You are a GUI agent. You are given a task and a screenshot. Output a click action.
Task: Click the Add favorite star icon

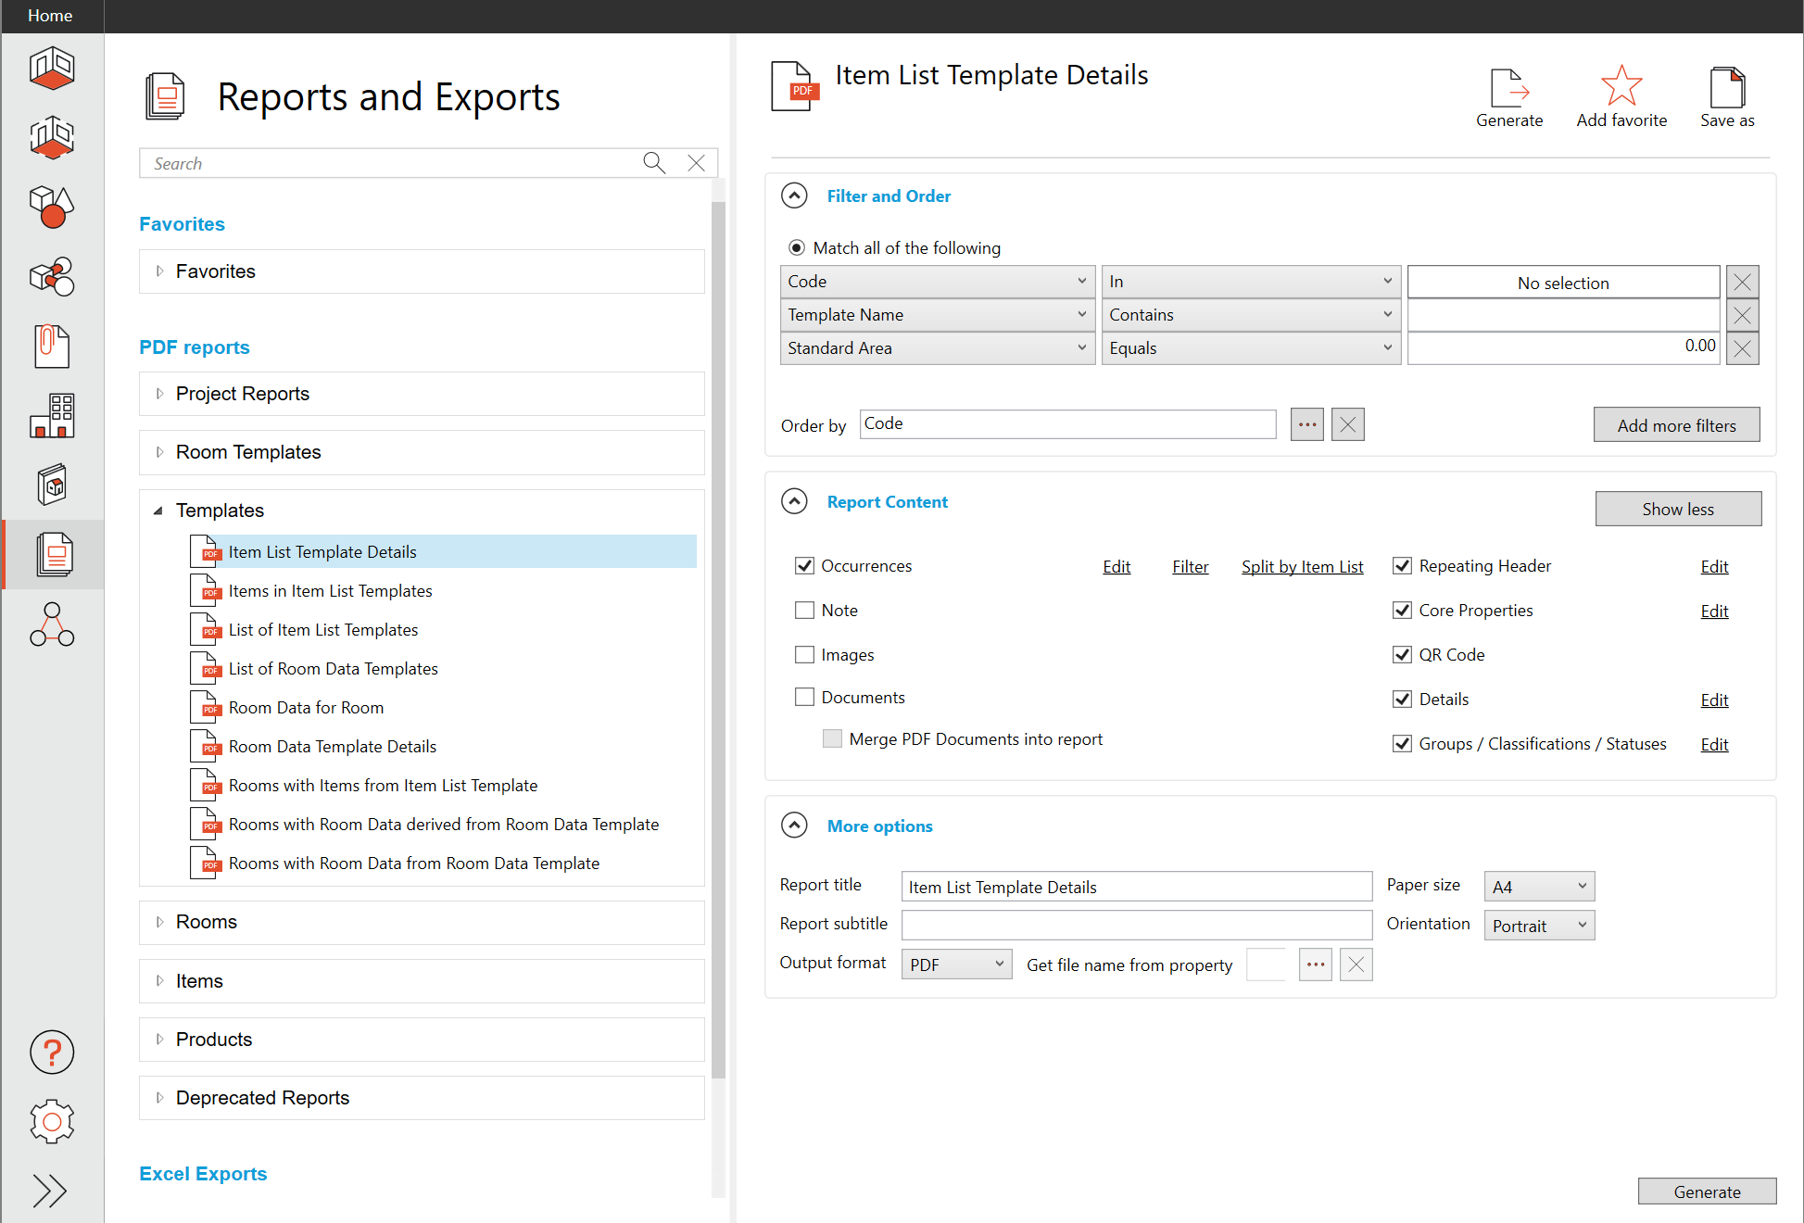(1621, 86)
